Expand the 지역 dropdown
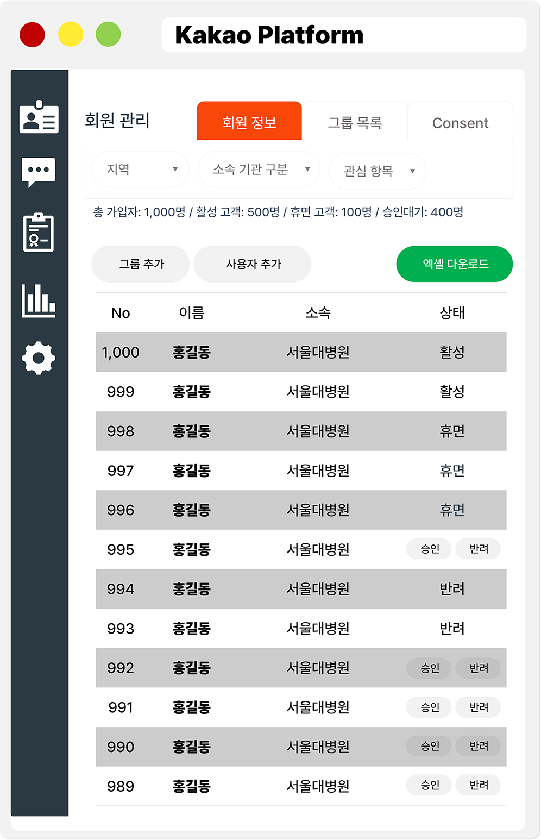541x840 pixels. 140,170
